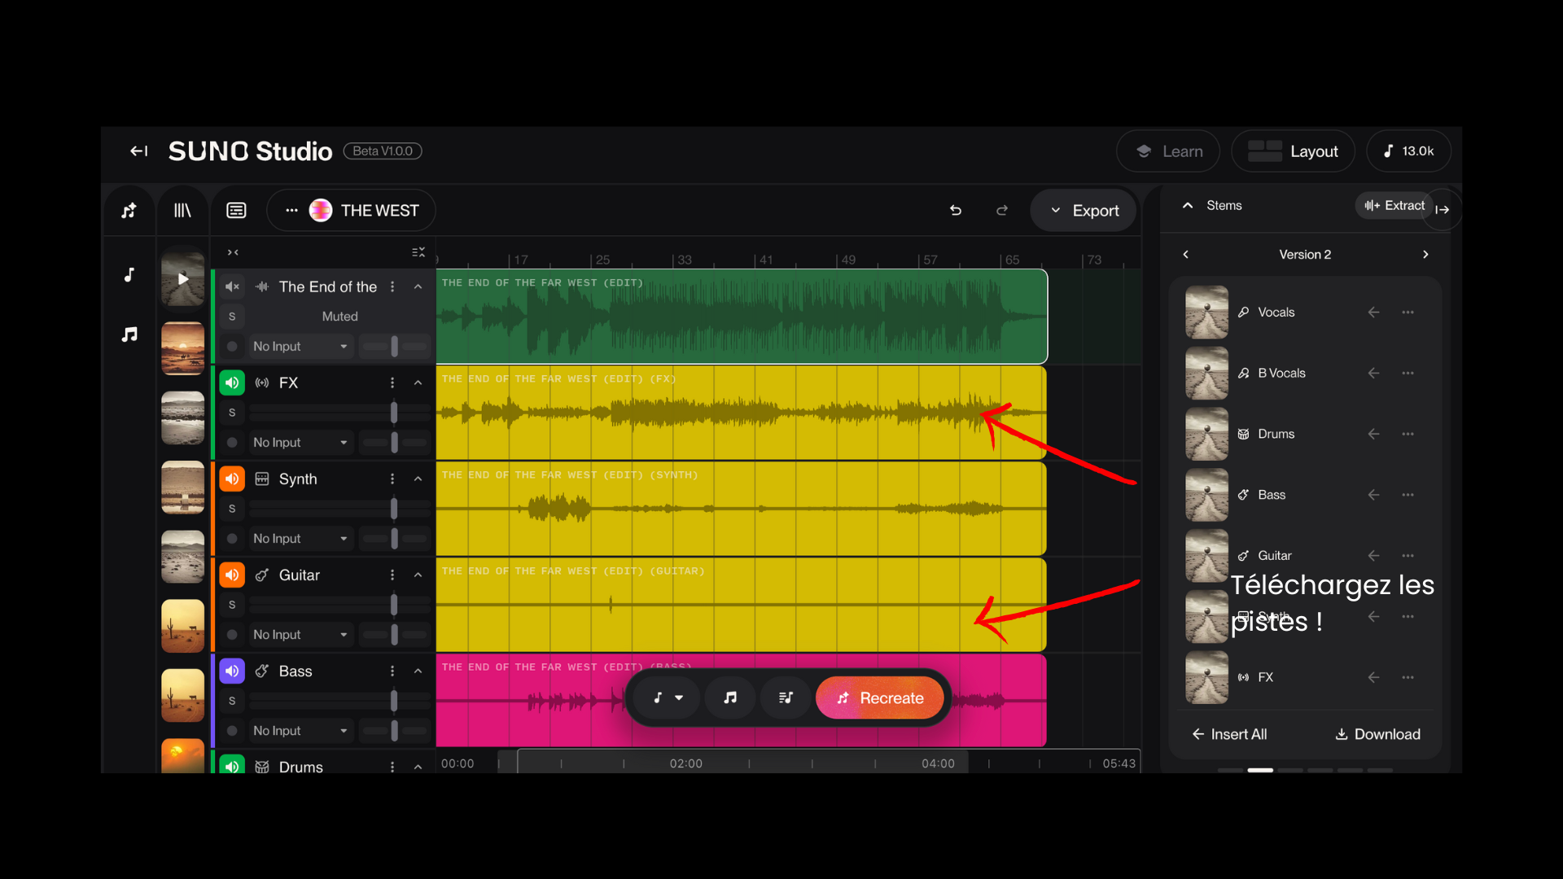Go to next stems version arrow
Screen dimensions: 1563x879
1425,255
